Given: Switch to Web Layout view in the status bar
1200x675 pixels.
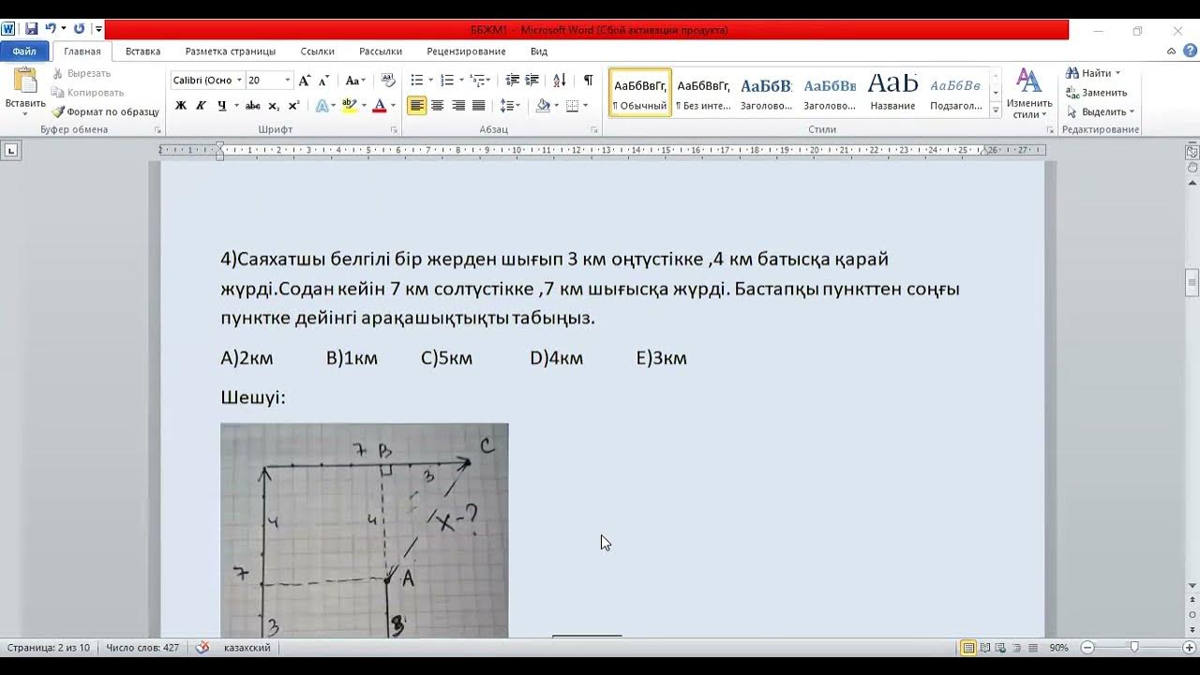Looking at the screenshot, I should 1000,648.
